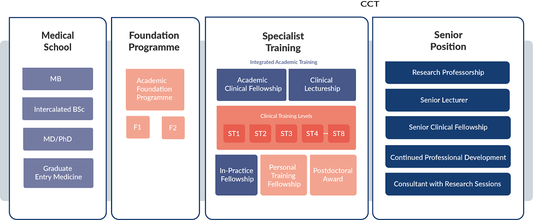533x220 pixels.
Task: Click the MD/PhD box
Action: point(57,139)
